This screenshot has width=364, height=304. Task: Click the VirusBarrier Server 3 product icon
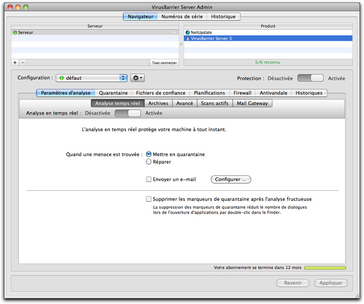(188, 38)
